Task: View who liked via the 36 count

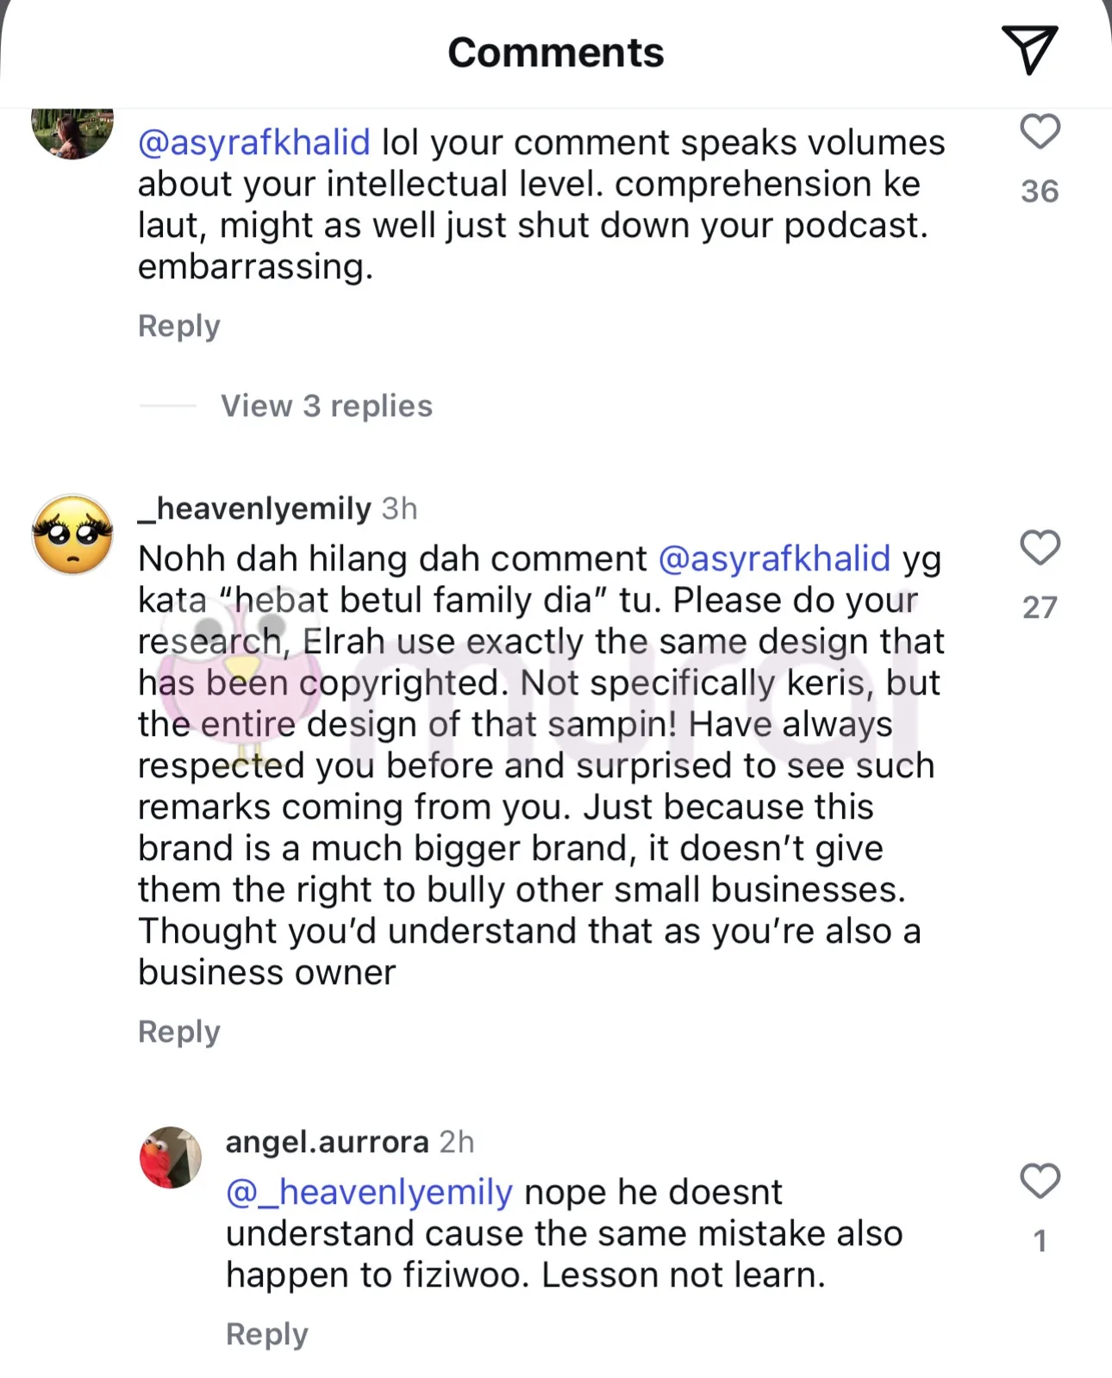Action: pyautogui.click(x=1040, y=191)
